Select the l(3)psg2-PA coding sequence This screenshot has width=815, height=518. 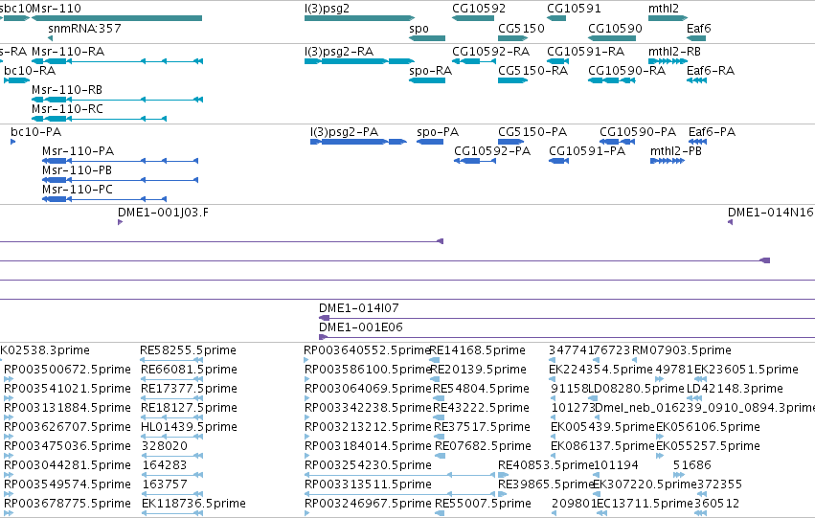[358, 142]
